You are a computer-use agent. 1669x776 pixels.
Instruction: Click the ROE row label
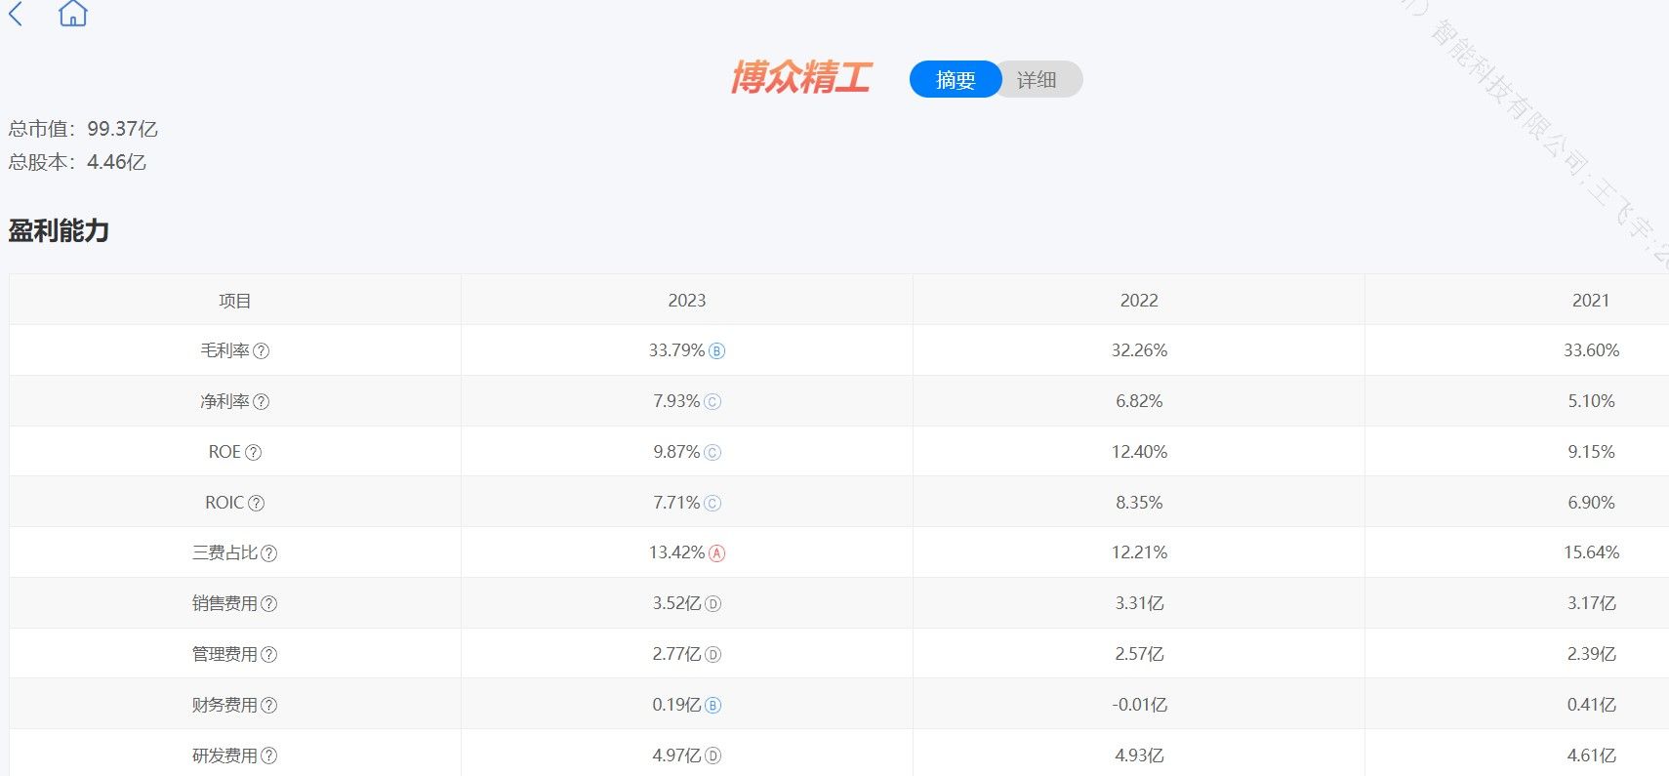click(224, 452)
